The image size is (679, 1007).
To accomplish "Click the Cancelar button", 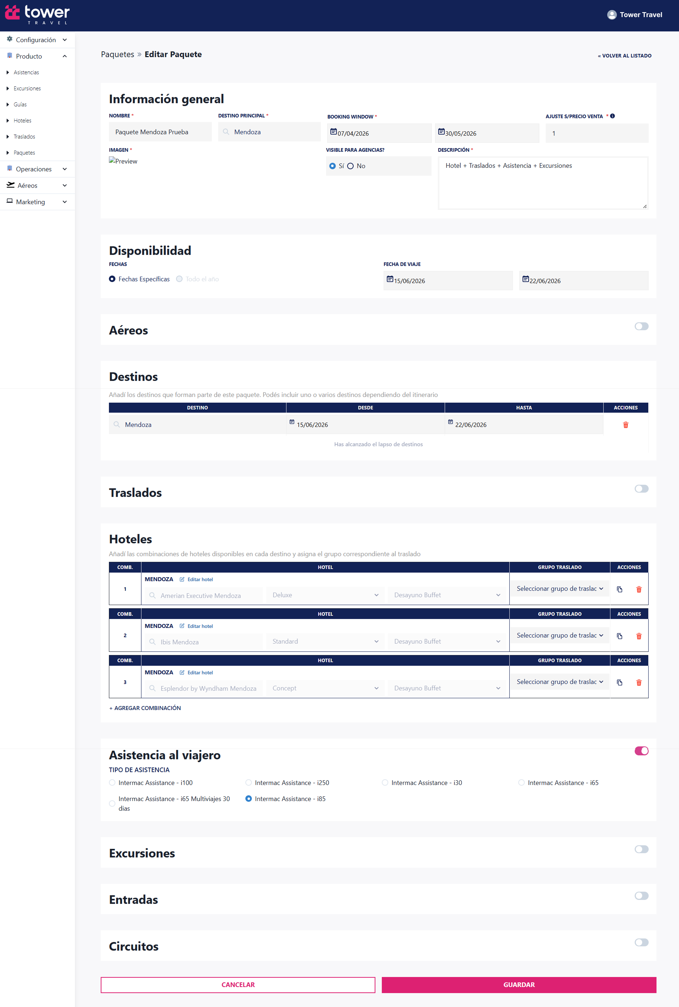I will [238, 985].
